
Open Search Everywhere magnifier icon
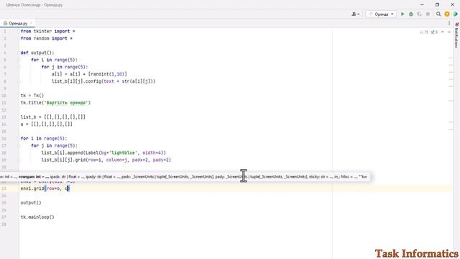tap(438, 14)
